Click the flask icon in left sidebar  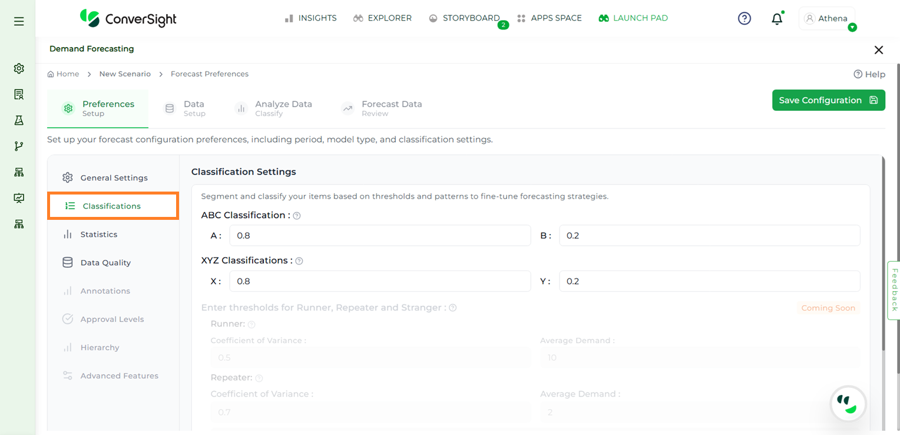(19, 120)
